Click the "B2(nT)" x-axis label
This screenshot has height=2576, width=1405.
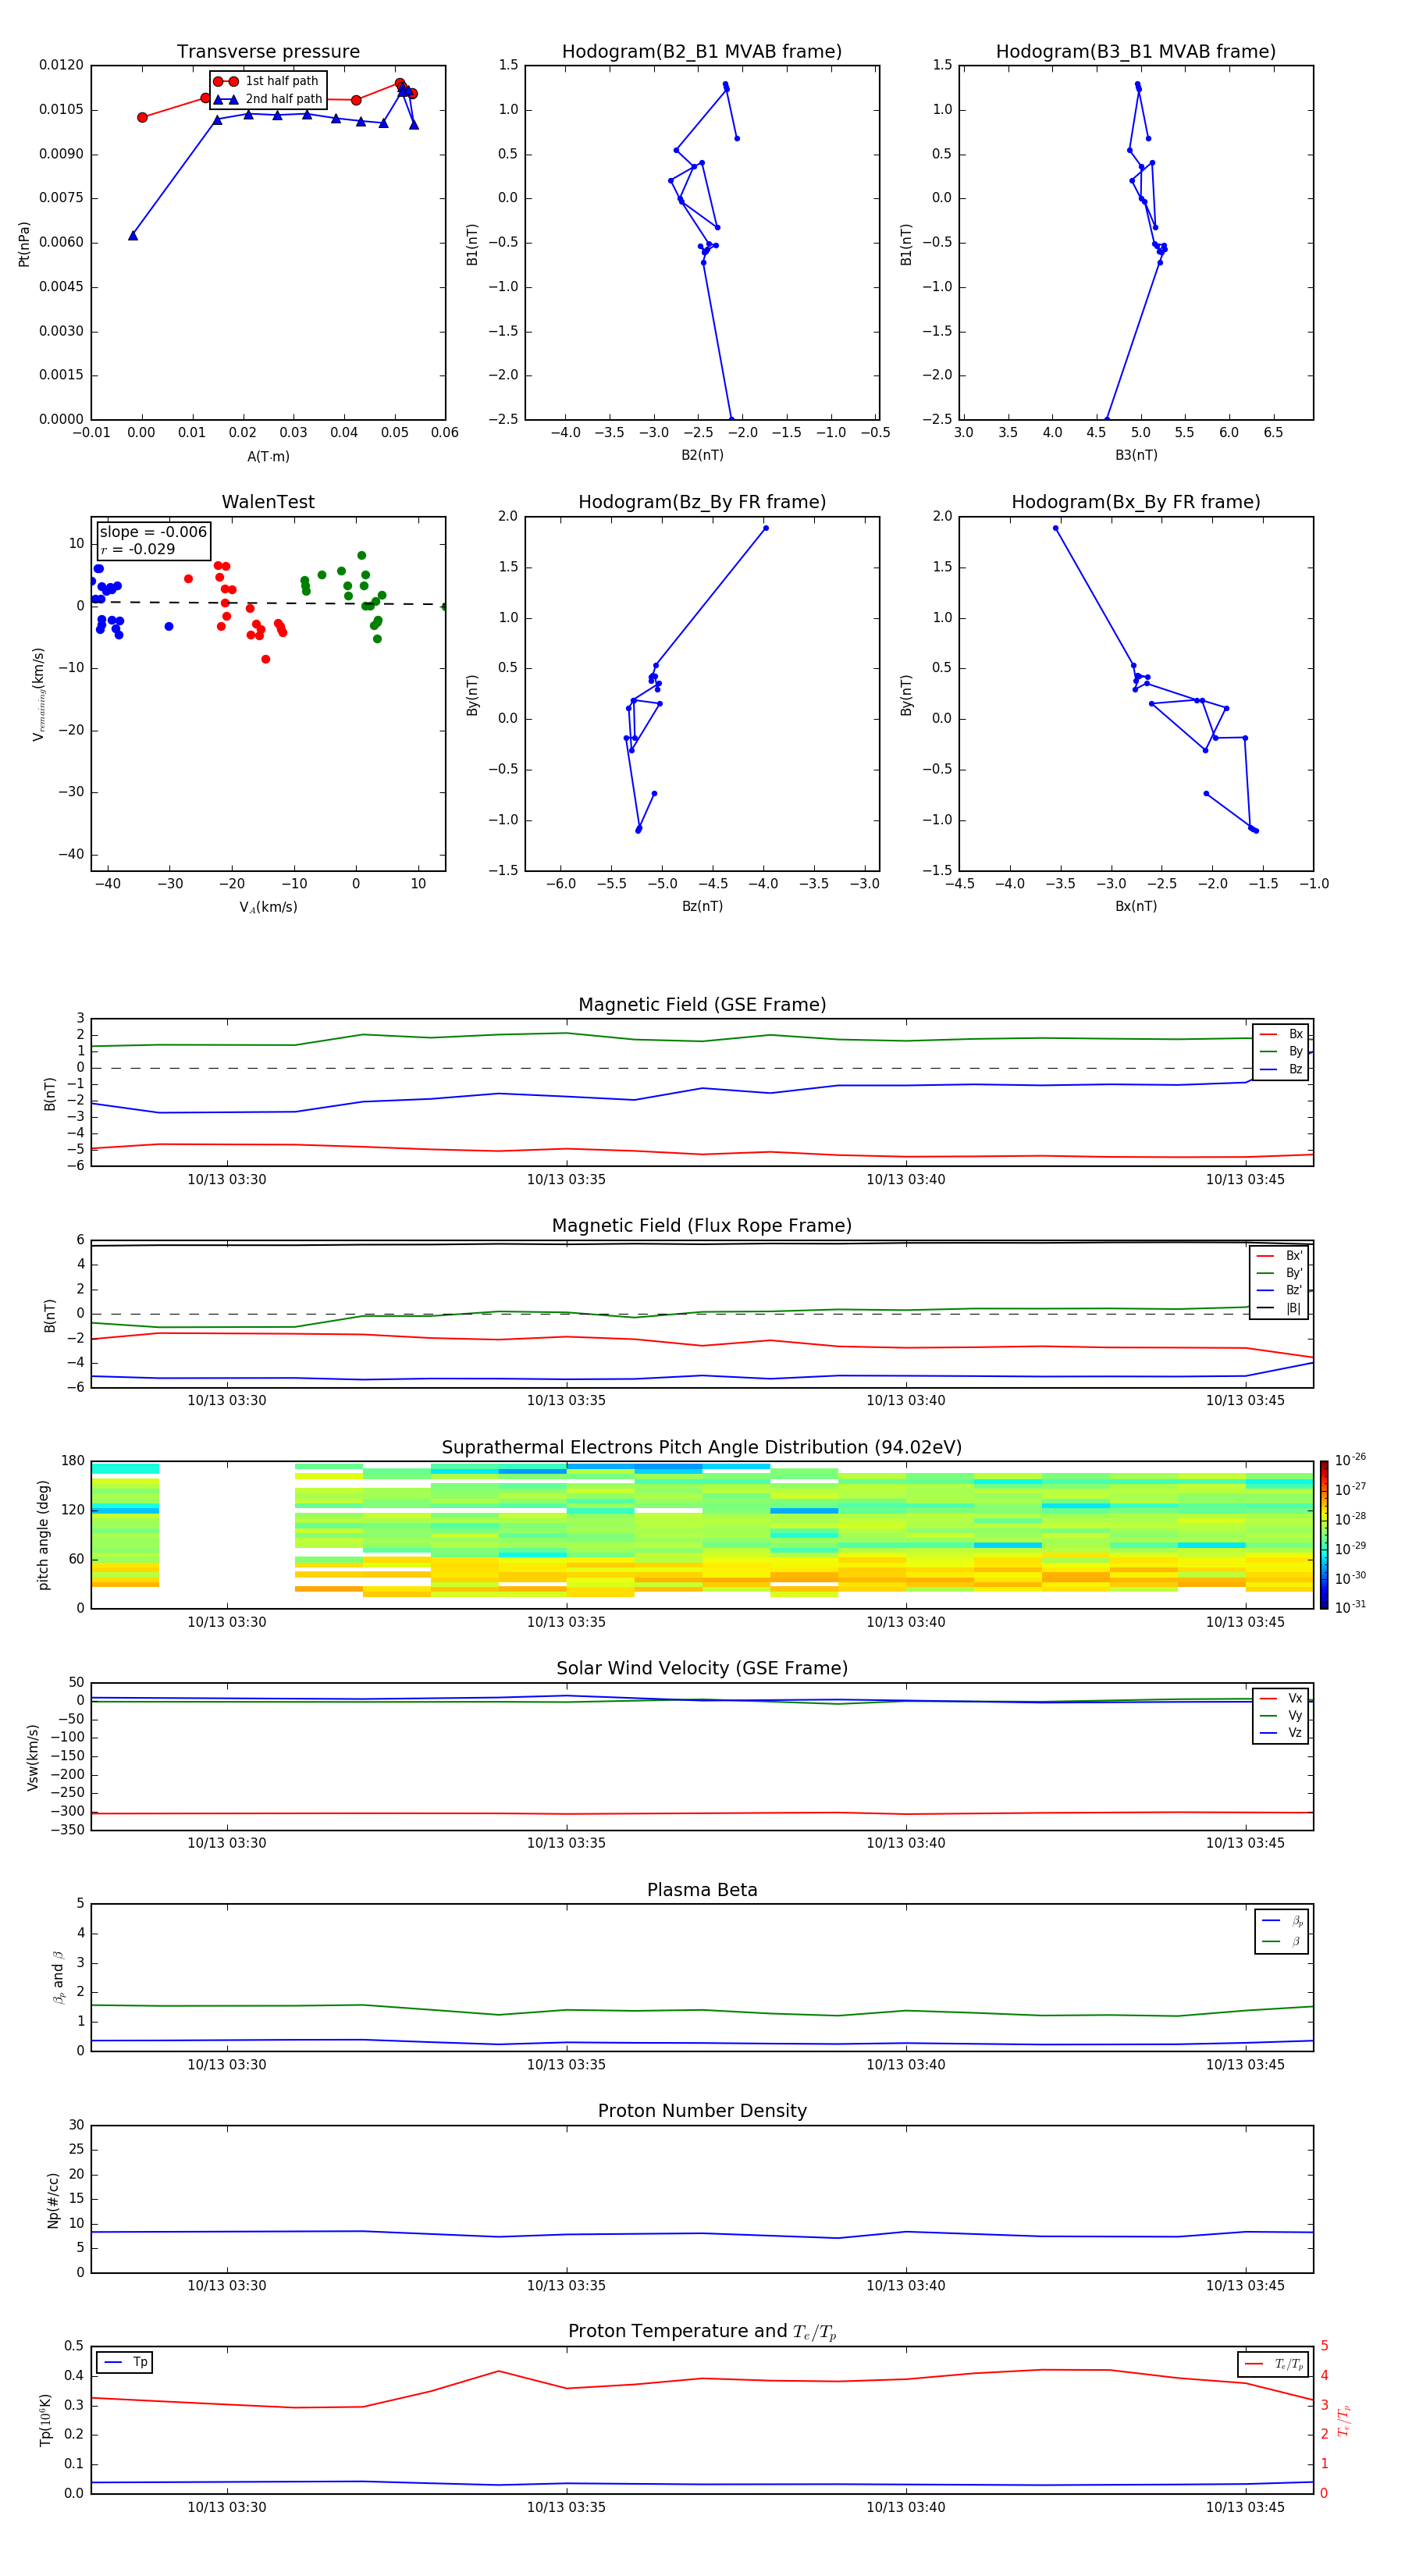tap(702, 455)
